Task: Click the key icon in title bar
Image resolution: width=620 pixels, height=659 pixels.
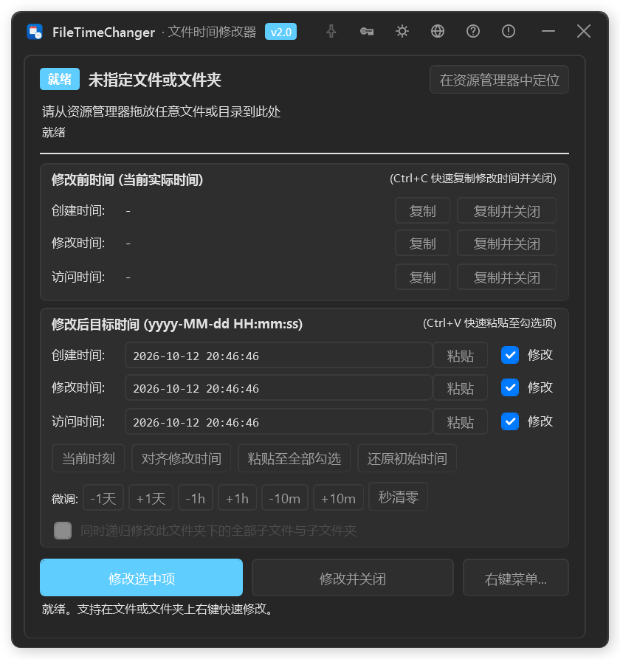Action: pyautogui.click(x=367, y=32)
